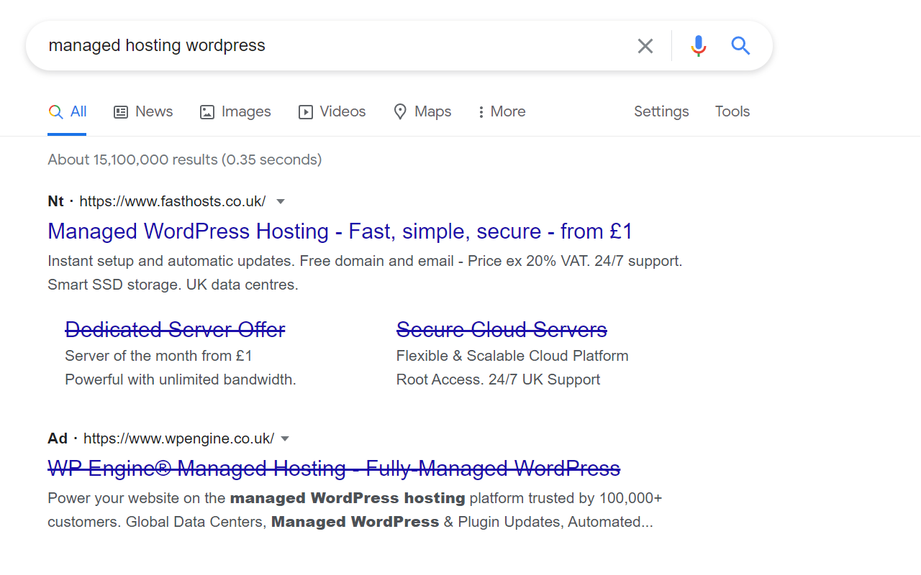Open the Dedicated Server Offer sitelink
921x575 pixels.
[175, 329]
